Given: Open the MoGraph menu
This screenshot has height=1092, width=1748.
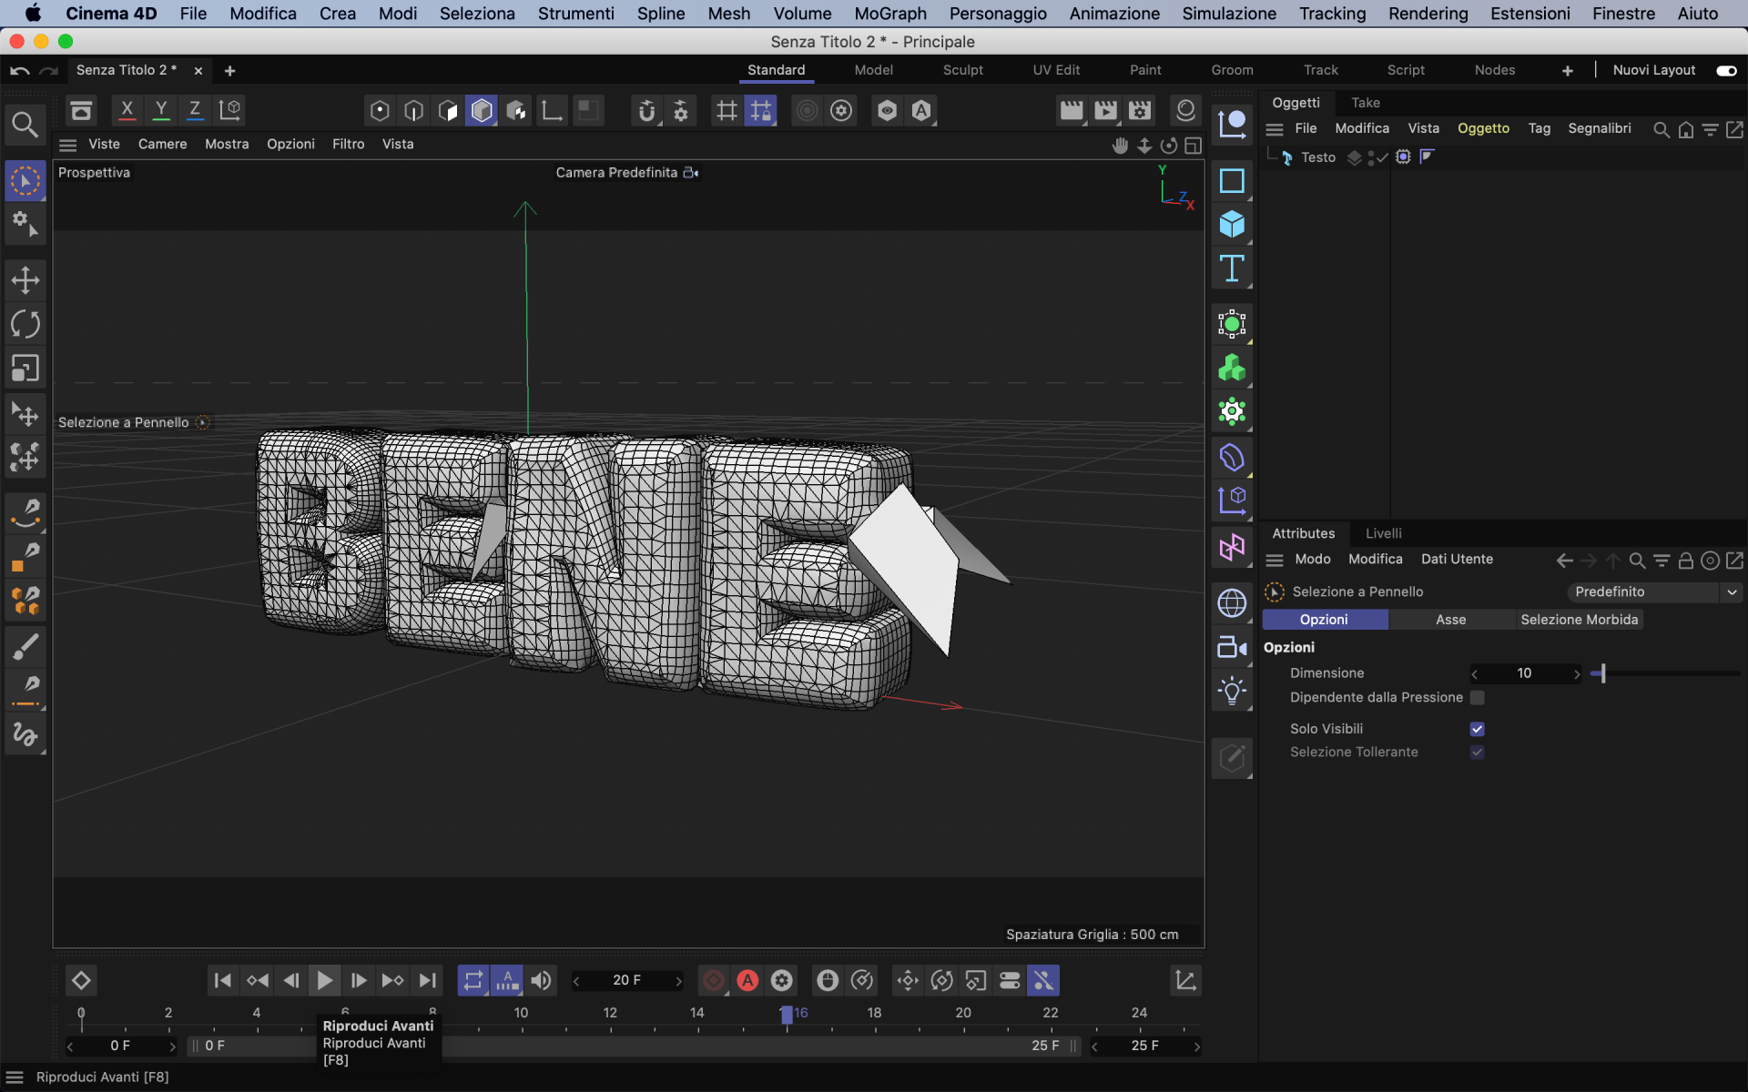Looking at the screenshot, I should [x=889, y=14].
